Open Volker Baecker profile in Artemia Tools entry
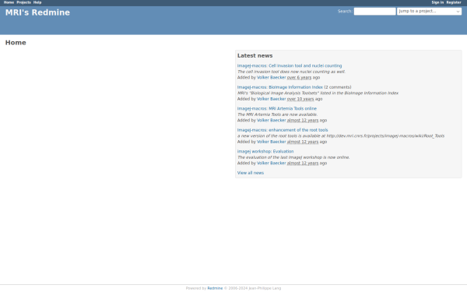Image resolution: width=467 pixels, height=292 pixels. click(272, 121)
